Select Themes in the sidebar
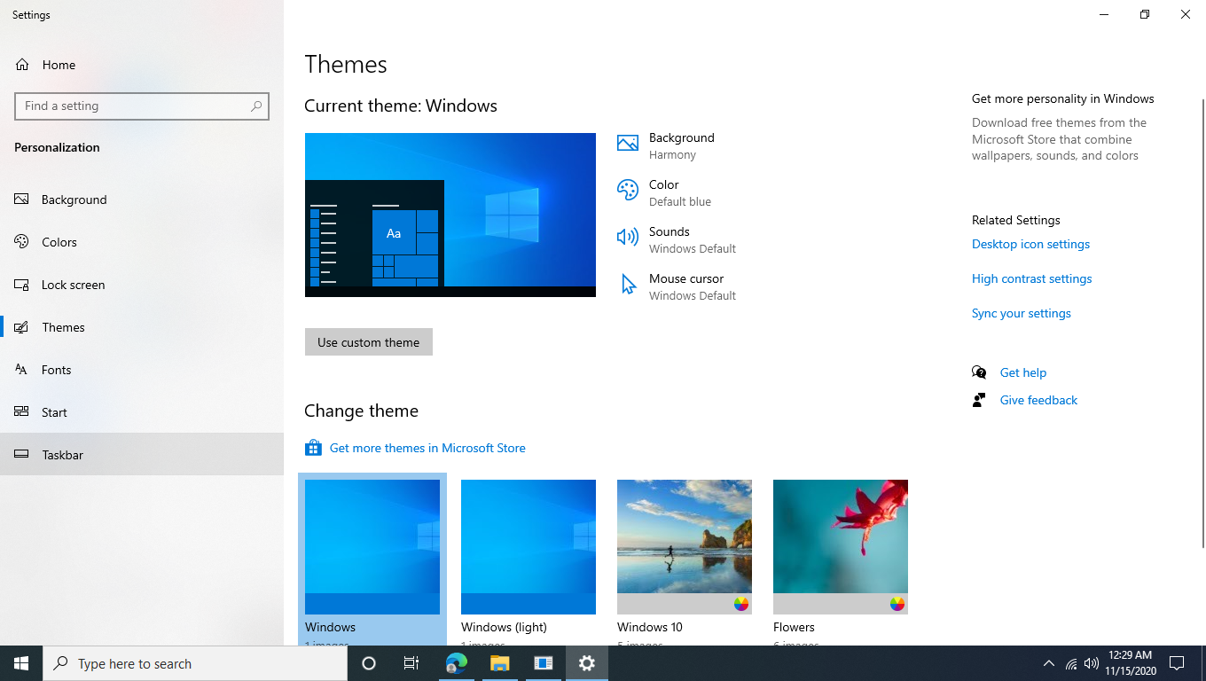The image size is (1206, 681). pyautogui.click(x=142, y=327)
